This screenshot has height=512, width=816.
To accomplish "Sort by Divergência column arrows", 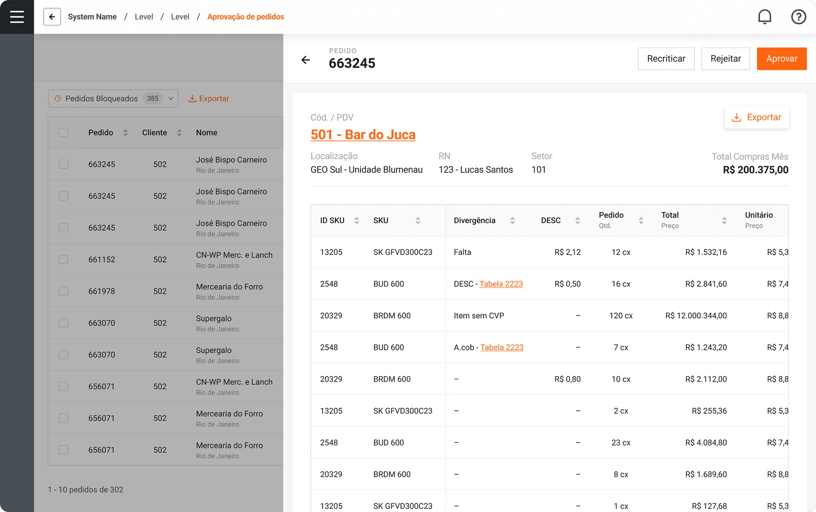I will [x=512, y=220].
